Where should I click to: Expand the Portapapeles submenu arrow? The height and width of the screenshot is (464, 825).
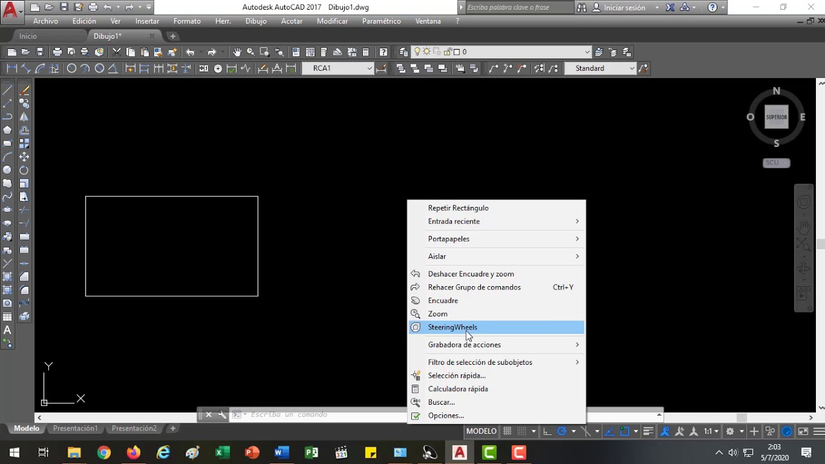pyautogui.click(x=577, y=238)
